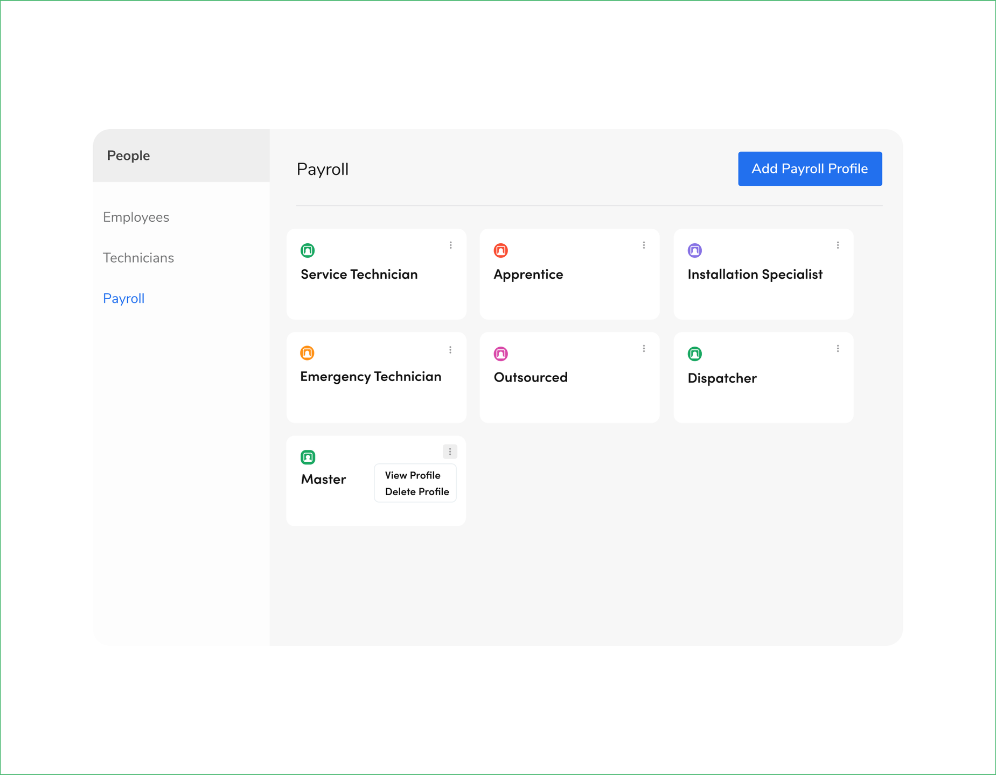The image size is (996, 775).
Task: Navigate to the Technicians section
Action: coord(138,258)
